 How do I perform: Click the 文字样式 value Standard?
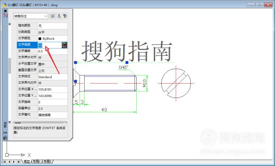point(52,77)
